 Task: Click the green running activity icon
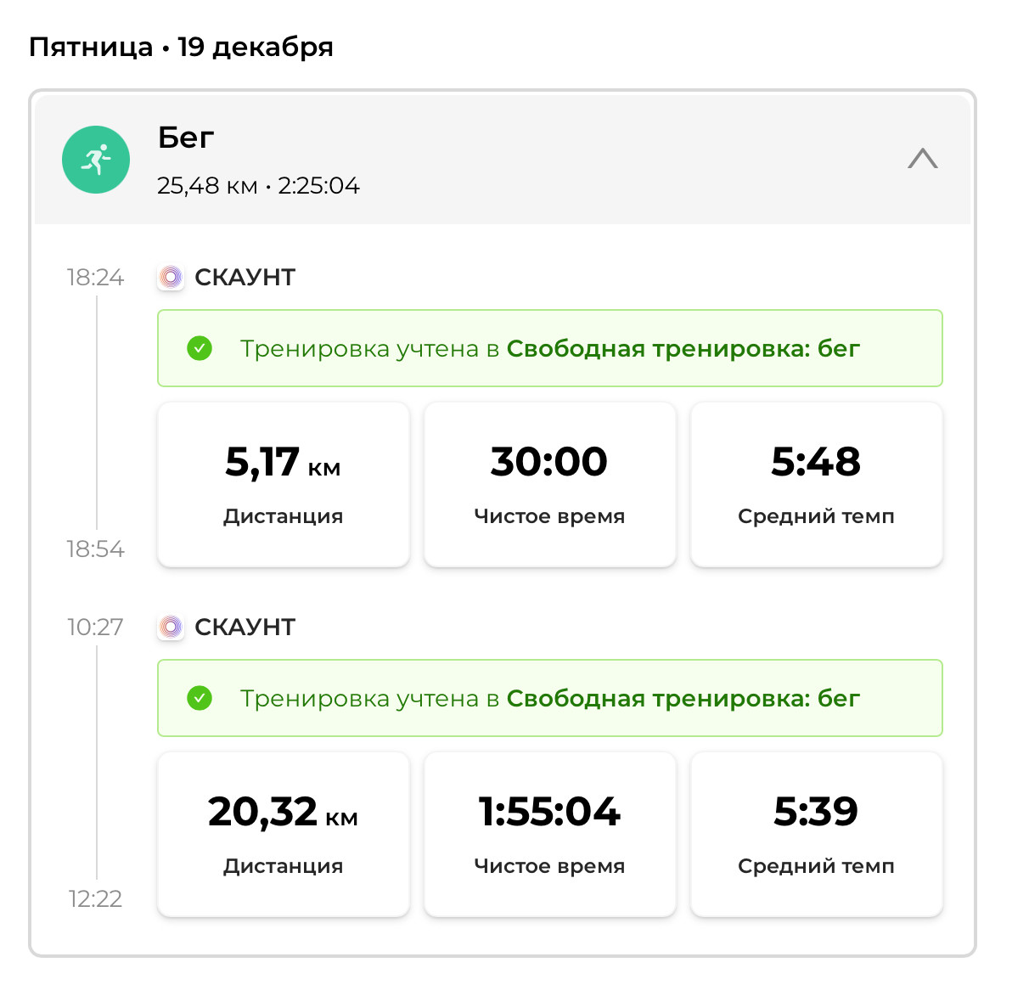[x=96, y=160]
